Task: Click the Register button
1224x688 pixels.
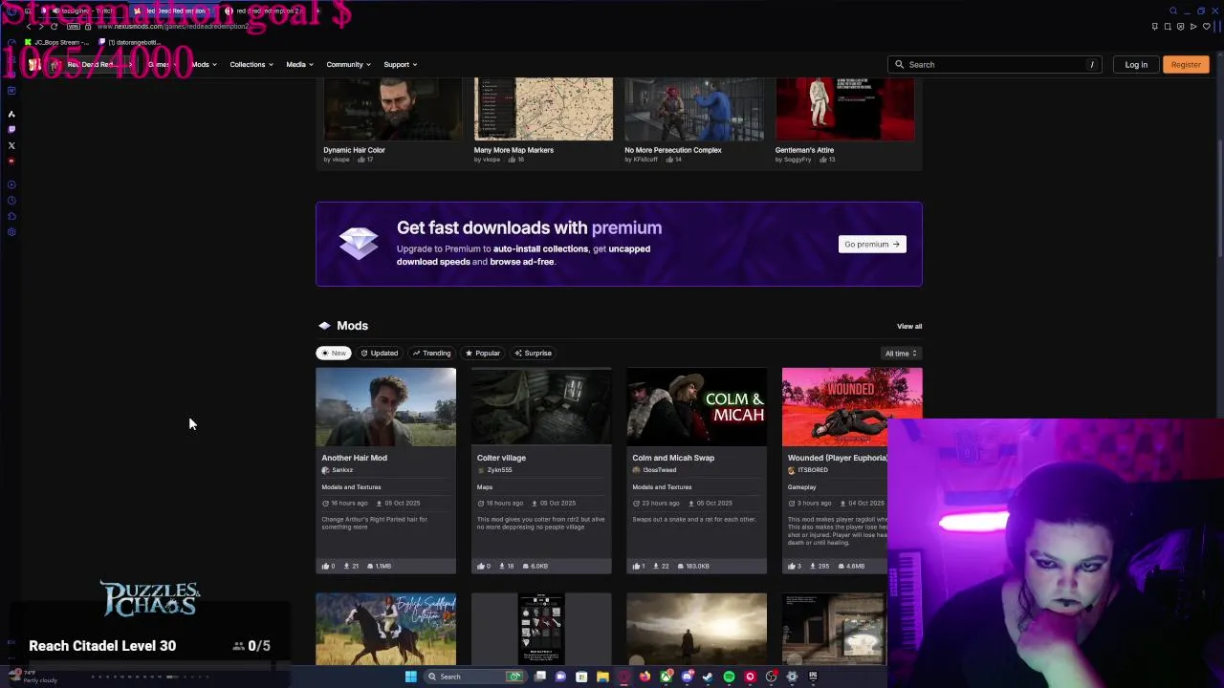Action: coord(1186,64)
